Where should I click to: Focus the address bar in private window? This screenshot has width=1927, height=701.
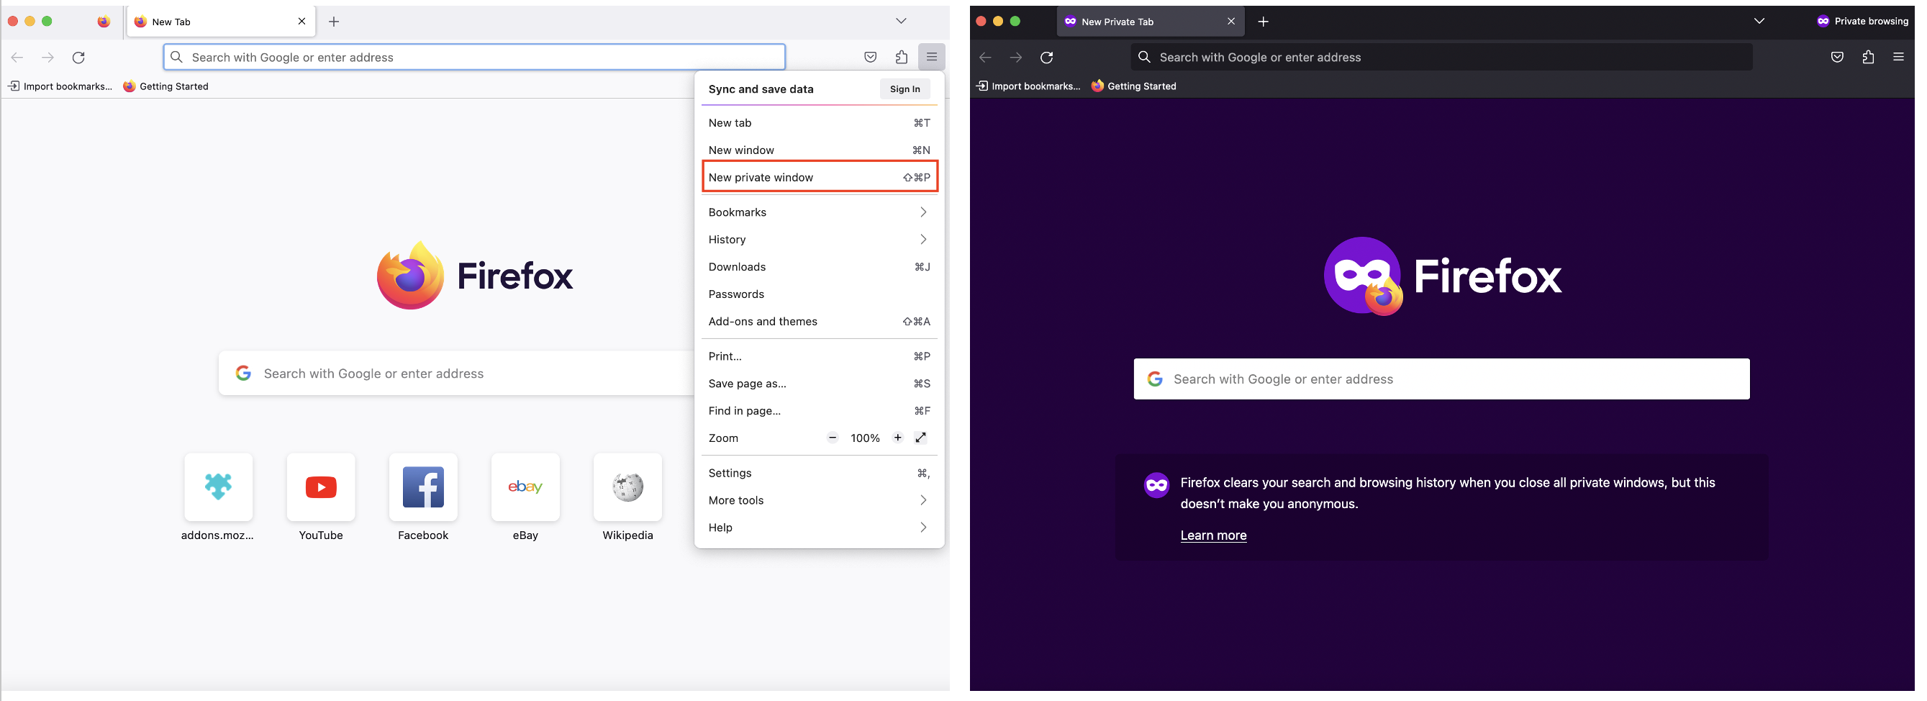pos(1441,57)
